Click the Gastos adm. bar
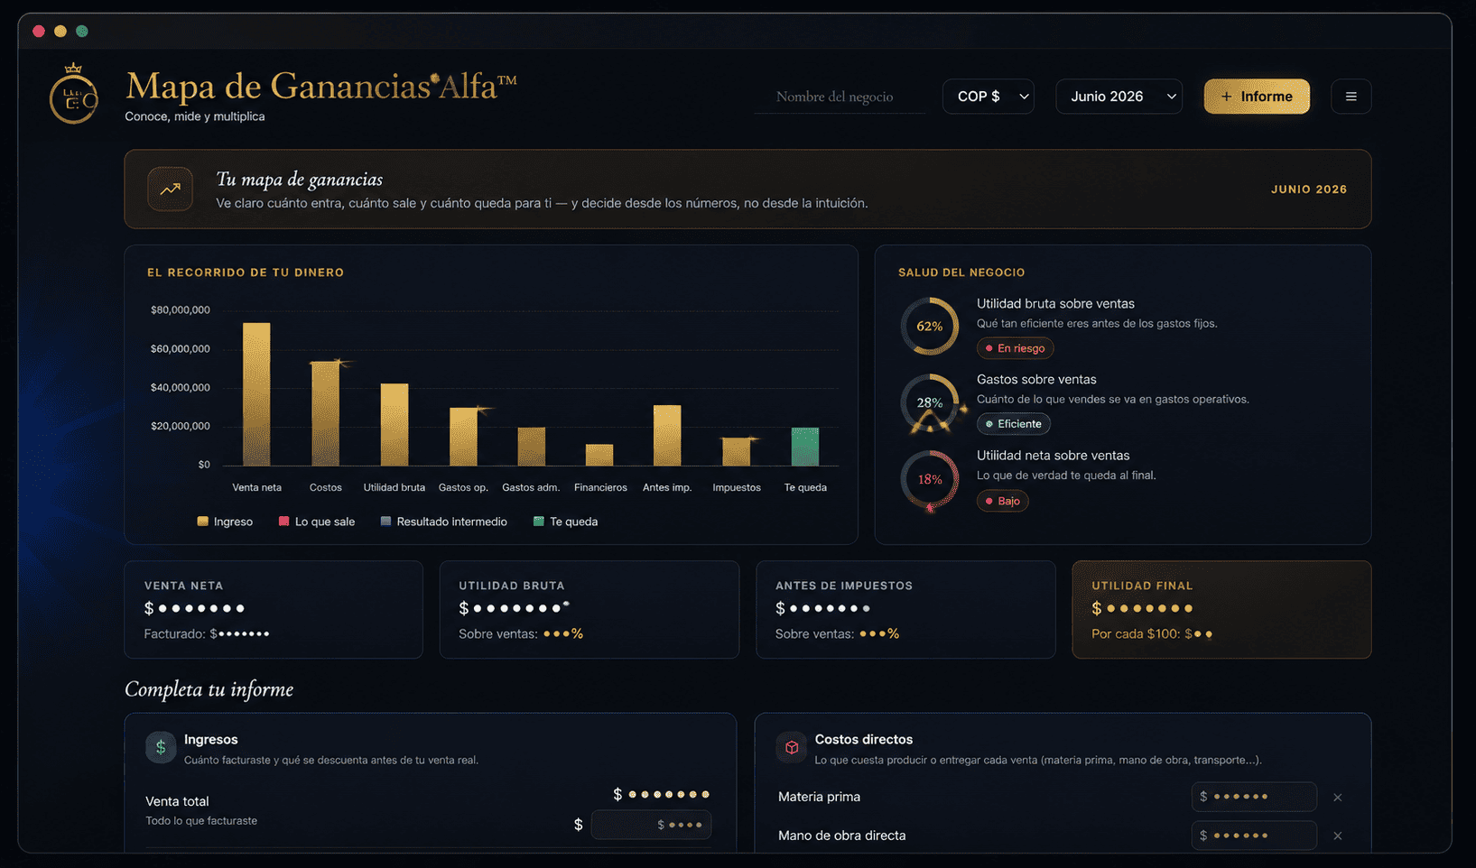This screenshot has height=868, width=1476. 532,447
